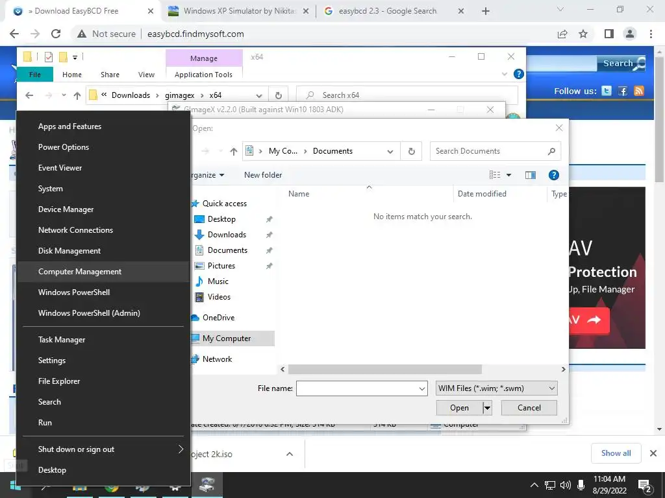Open the browser share icon

(562, 34)
